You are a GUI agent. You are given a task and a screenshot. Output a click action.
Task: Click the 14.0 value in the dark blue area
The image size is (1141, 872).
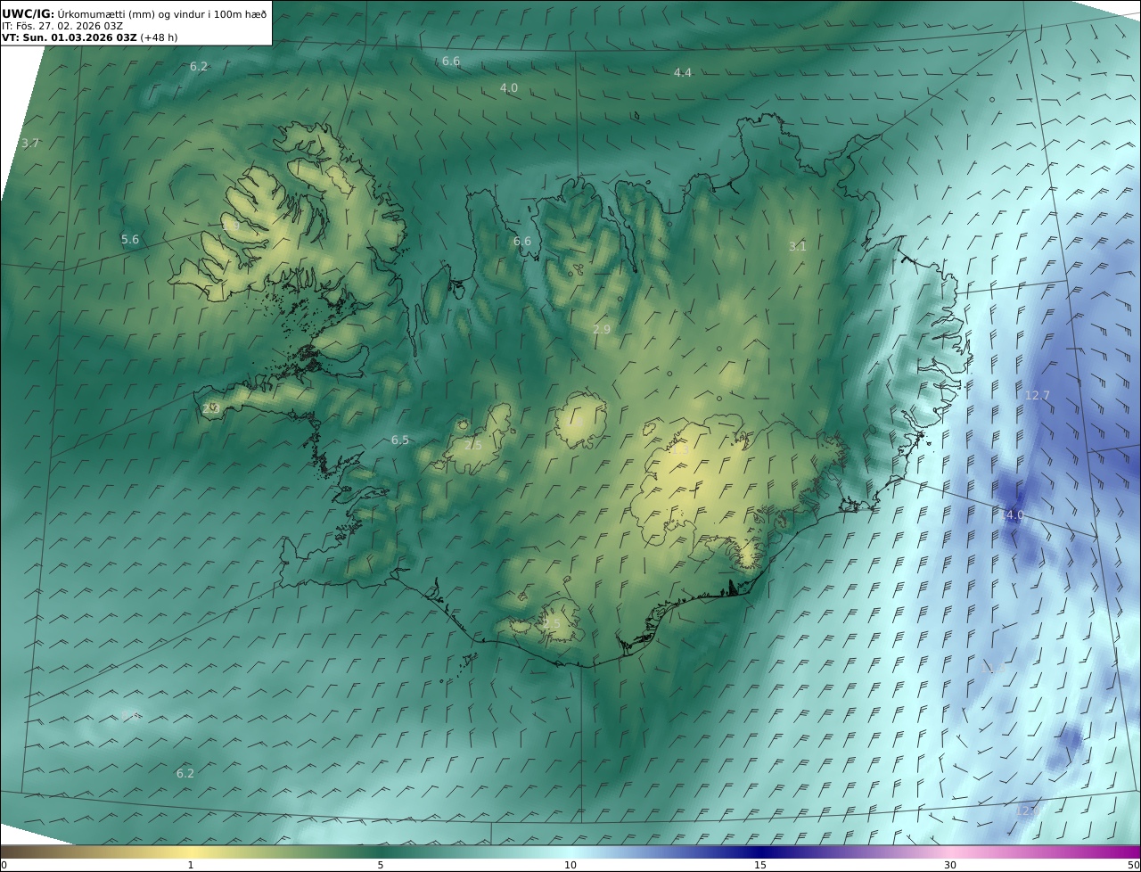(1011, 514)
